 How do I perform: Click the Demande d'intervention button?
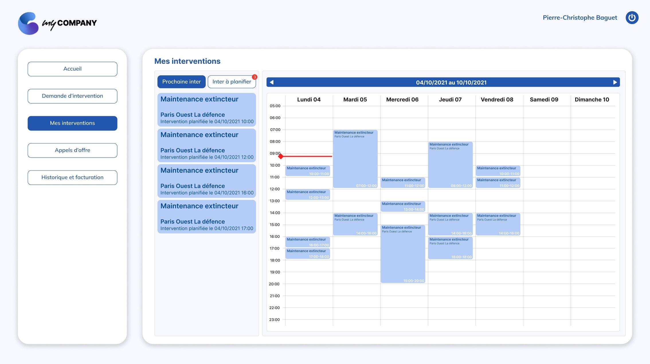(72, 96)
